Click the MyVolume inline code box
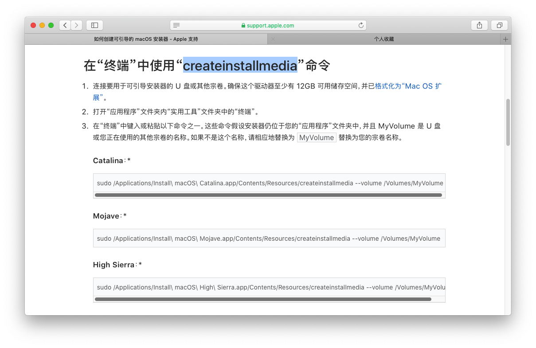 [x=317, y=137]
